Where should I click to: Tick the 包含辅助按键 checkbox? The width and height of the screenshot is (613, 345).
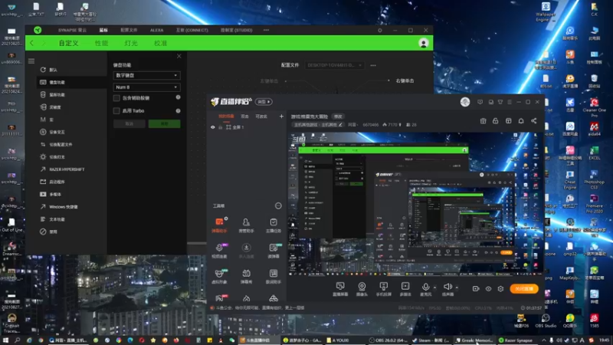116,98
